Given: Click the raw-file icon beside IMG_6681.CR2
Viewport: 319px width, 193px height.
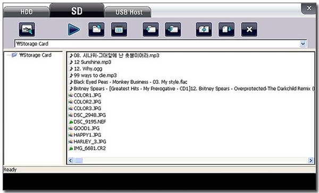Looking at the screenshot, I should click(x=71, y=148).
